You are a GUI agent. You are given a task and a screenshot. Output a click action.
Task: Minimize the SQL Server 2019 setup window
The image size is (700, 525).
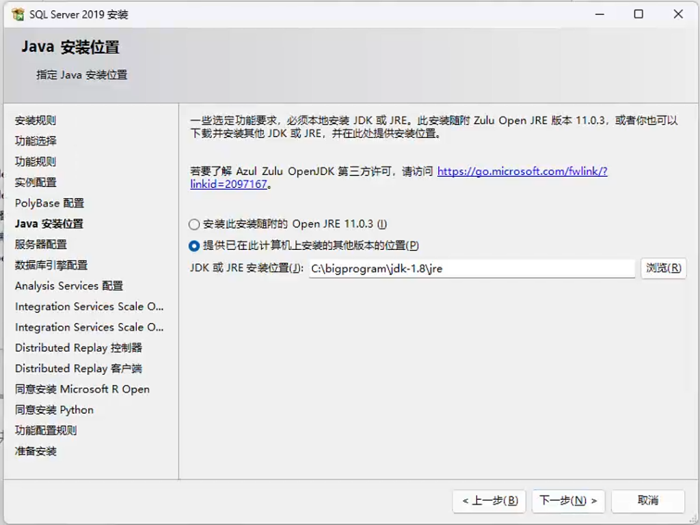click(600, 14)
